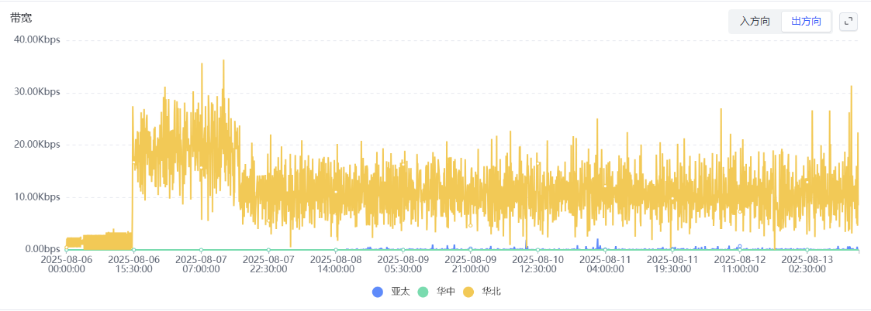The height and width of the screenshot is (311, 871).
Task: Select the 2025-08-13 02:30:00 time label
Action: 807,264
